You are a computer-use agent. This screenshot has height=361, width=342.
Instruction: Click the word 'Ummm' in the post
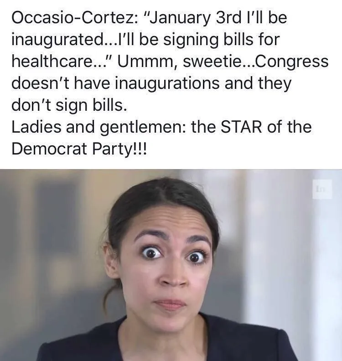pyautogui.click(x=146, y=62)
